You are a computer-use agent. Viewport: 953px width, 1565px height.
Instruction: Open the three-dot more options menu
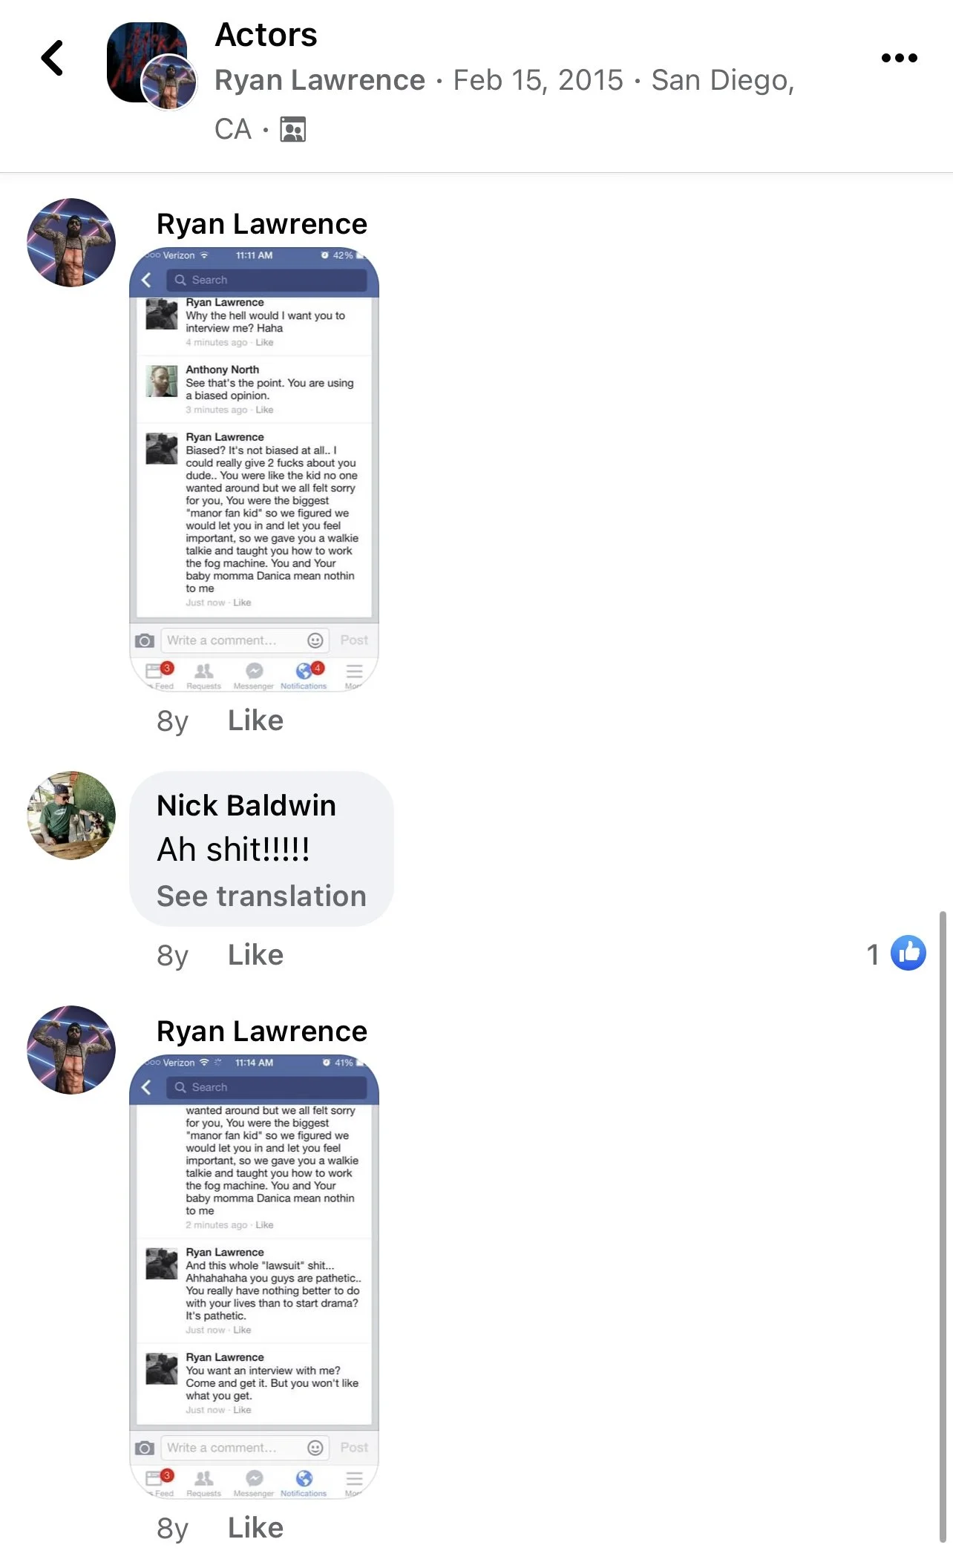point(899,58)
